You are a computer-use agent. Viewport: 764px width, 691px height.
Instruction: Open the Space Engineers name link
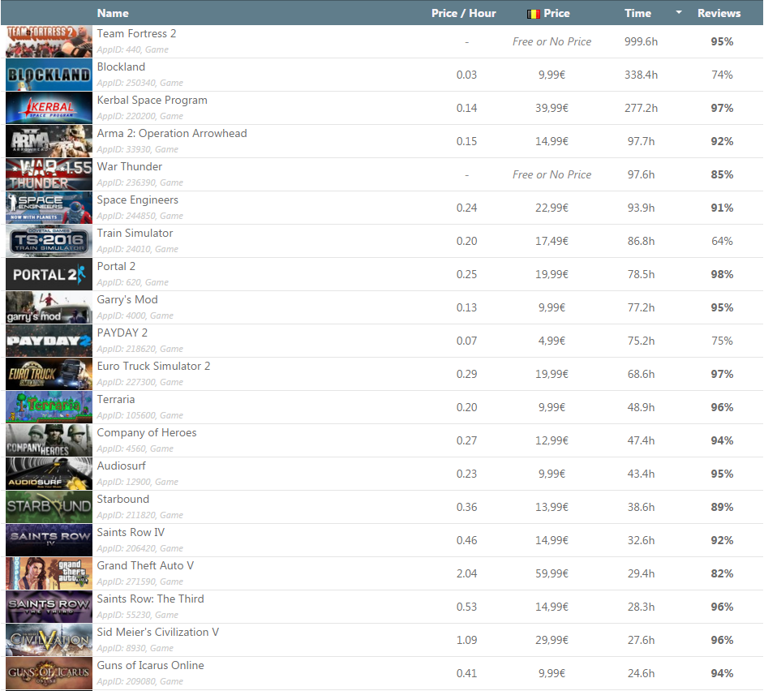(137, 200)
